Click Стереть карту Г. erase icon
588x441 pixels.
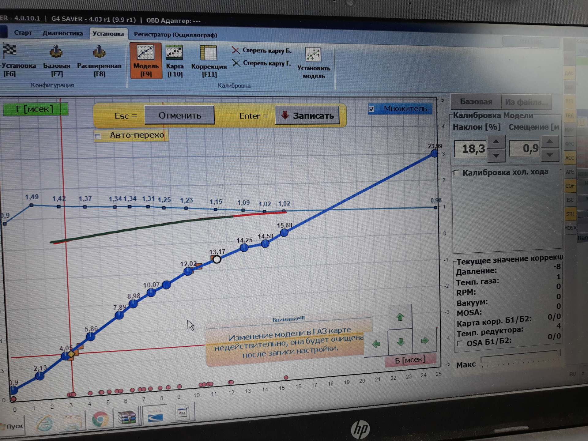(236, 63)
